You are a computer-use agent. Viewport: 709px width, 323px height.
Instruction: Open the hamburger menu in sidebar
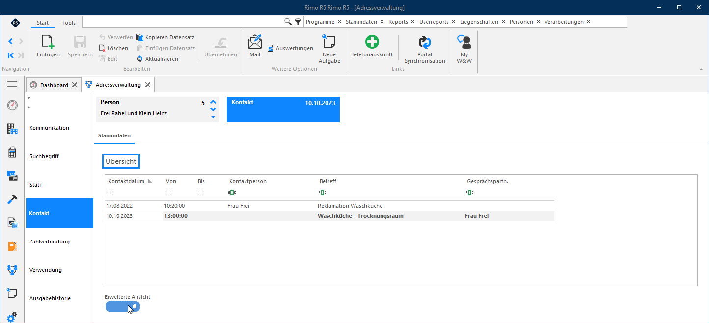coord(12,84)
